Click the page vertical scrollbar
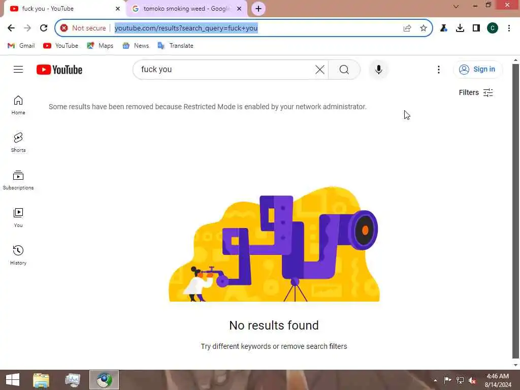Image resolution: width=520 pixels, height=390 pixels. [x=515, y=211]
